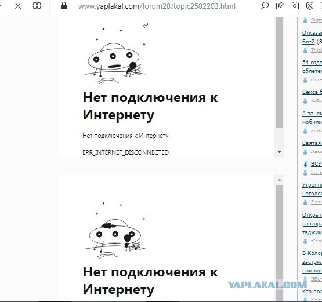Open the page edit pencil icon
This screenshot has height=302, width=322.
coord(280,6)
